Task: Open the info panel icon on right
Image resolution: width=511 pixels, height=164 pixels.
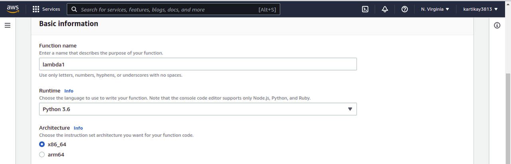Action: (x=497, y=26)
